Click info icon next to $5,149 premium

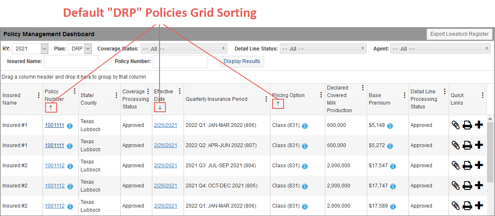[390, 126]
